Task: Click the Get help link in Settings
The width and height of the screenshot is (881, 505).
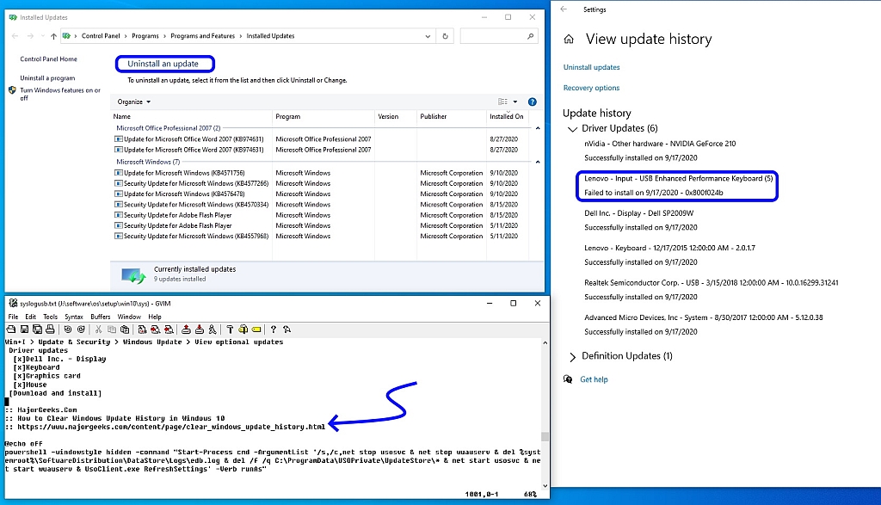Action: pyautogui.click(x=594, y=379)
